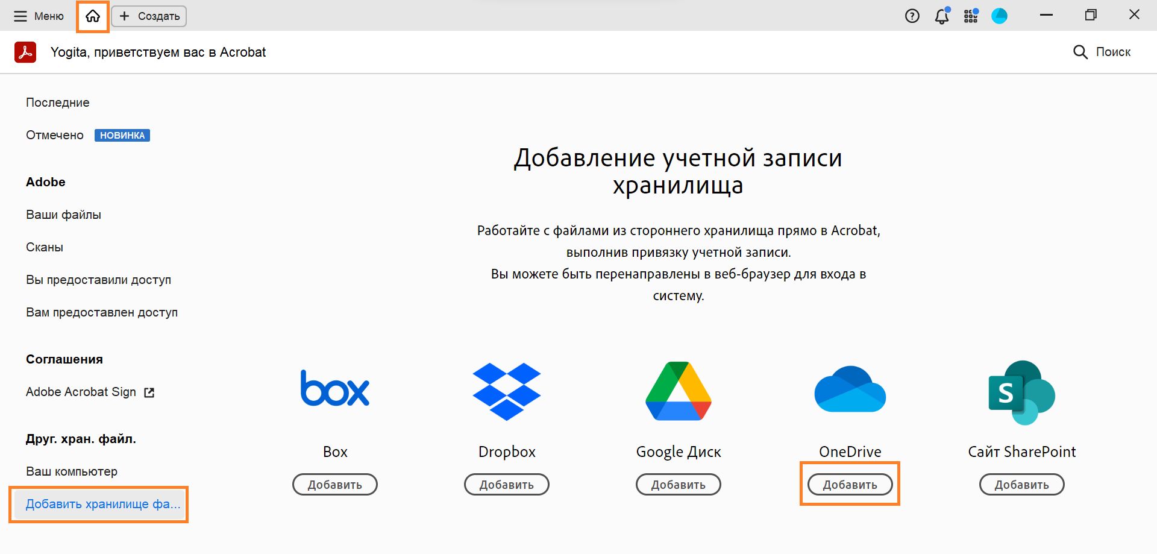This screenshot has width=1157, height=554.
Task: Open Adobe Acrobat Sign link
Action: point(81,392)
